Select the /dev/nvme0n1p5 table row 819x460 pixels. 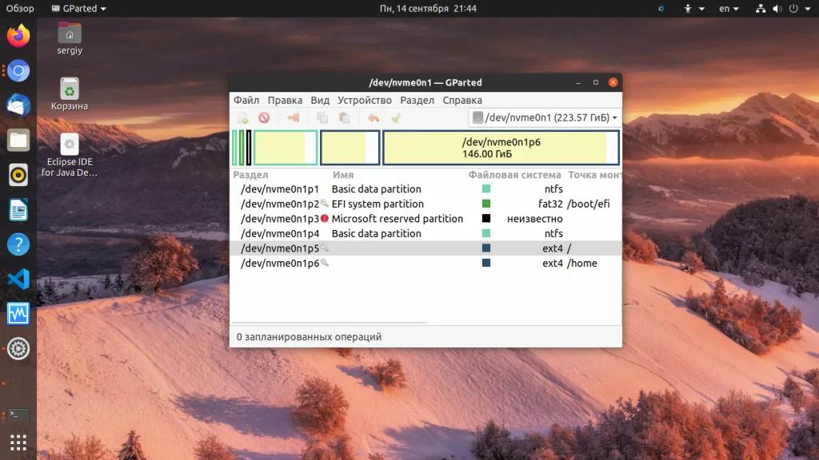pyautogui.click(x=425, y=248)
